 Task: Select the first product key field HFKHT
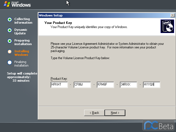click(59, 85)
